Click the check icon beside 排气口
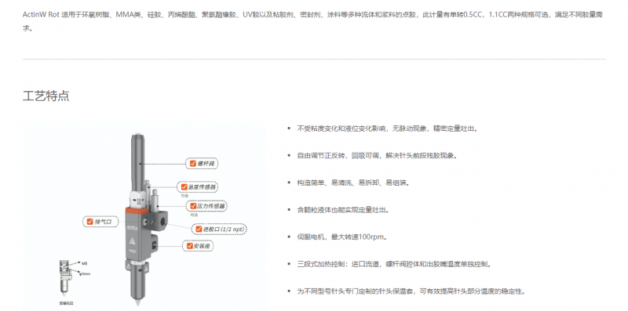The height and width of the screenshot is (311, 628). click(89, 222)
